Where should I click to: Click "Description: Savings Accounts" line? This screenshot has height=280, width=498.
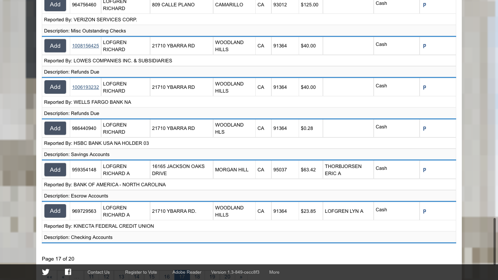pyautogui.click(x=77, y=154)
